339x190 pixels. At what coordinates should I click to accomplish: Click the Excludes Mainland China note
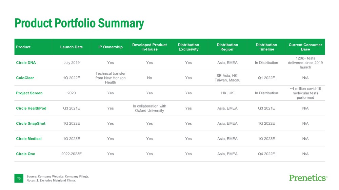point(51,181)
